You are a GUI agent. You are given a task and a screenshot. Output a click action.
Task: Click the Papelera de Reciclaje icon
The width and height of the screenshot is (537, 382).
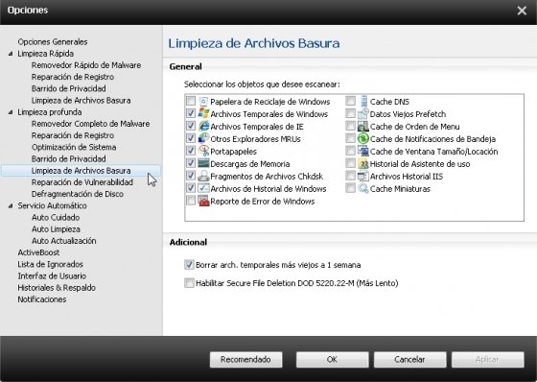[203, 102]
